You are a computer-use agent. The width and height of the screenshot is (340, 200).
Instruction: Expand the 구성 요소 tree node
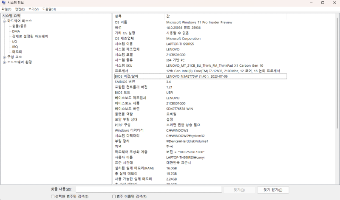click(x=4, y=57)
